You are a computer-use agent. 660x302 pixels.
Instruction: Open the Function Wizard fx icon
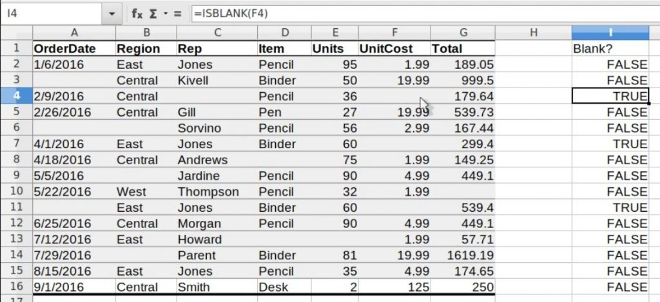[x=137, y=14]
